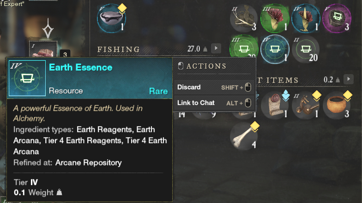Choose Link to Chat in Actions menu
Viewport: 362px width, 203px height.
click(214, 103)
